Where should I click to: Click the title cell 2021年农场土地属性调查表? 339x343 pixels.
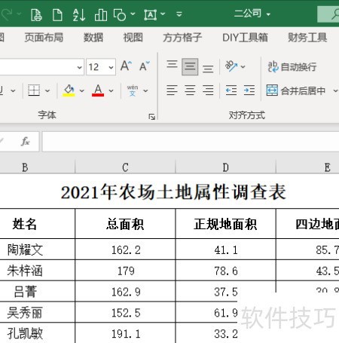point(173,192)
